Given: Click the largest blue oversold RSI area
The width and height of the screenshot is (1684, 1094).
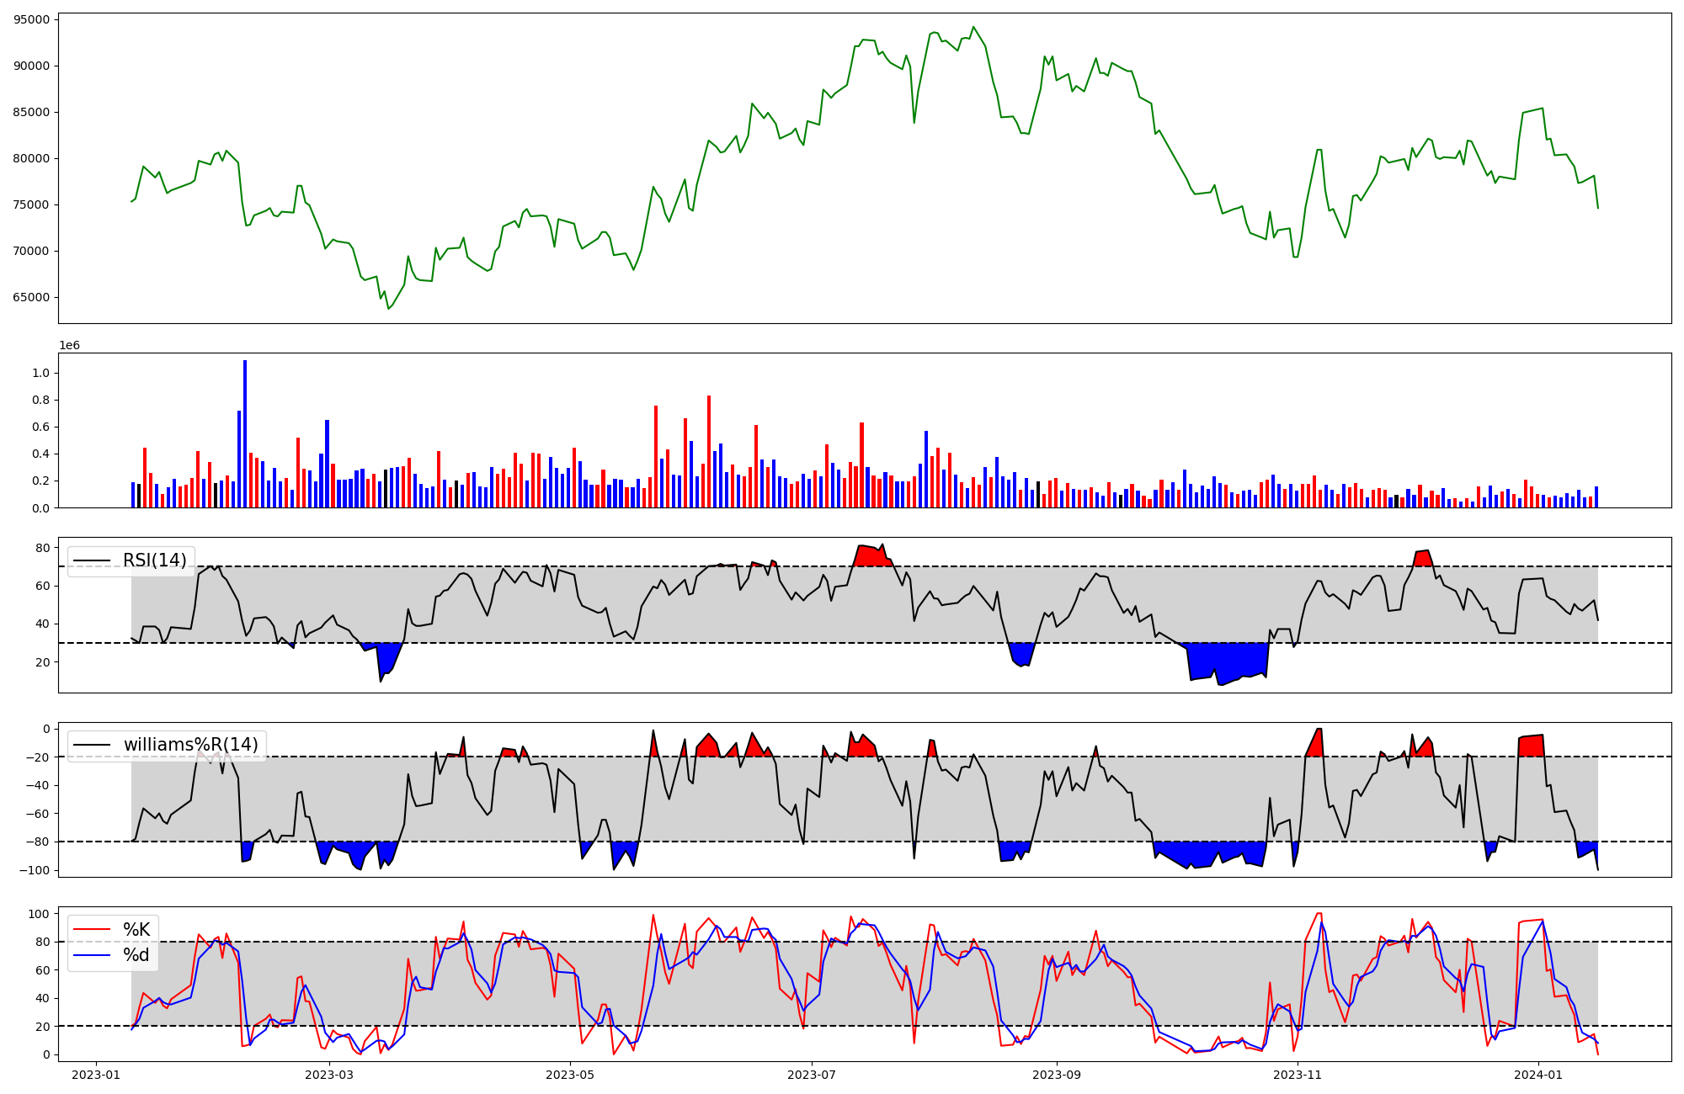Looking at the screenshot, I should (x=1228, y=661).
